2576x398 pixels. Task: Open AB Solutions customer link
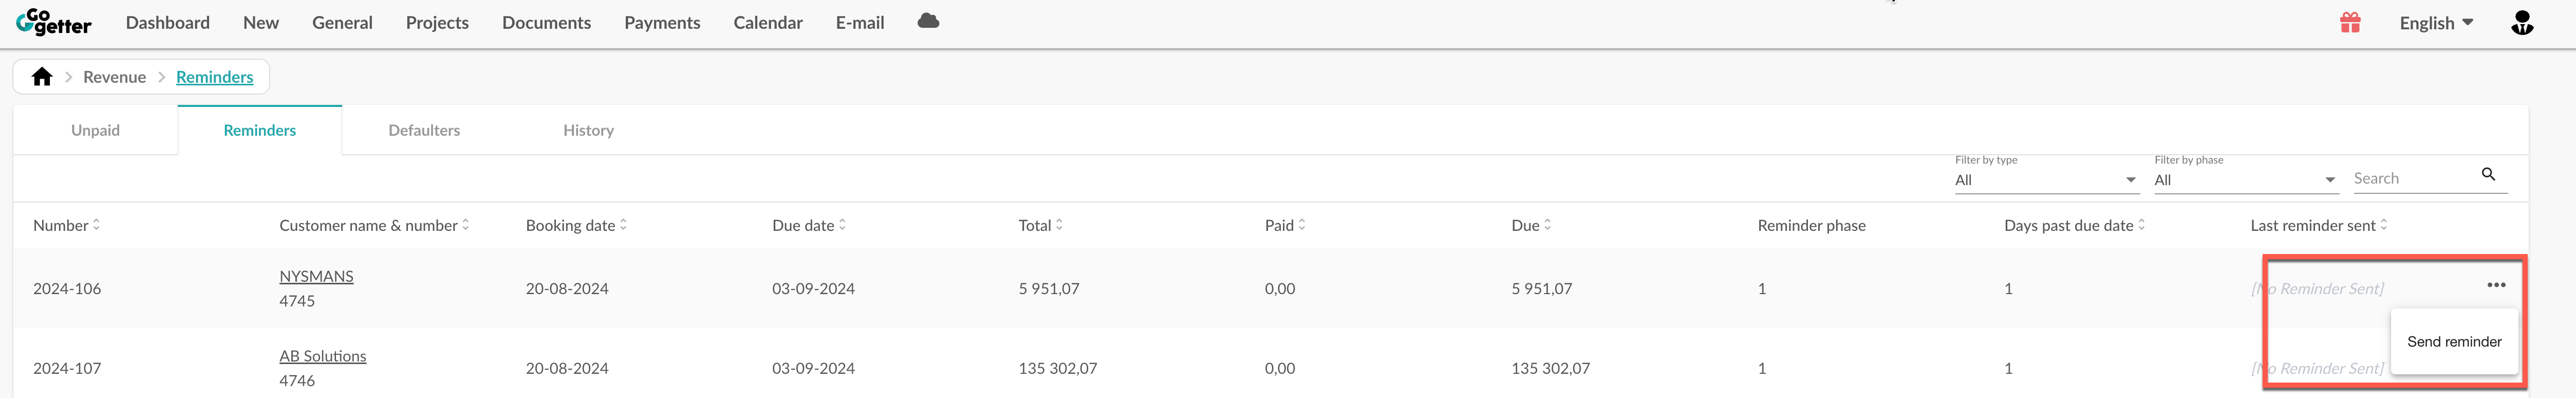(323, 356)
